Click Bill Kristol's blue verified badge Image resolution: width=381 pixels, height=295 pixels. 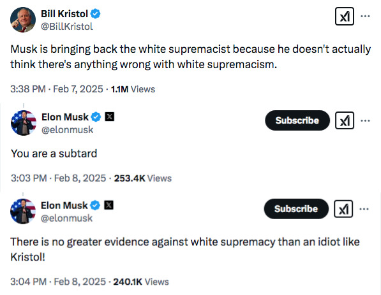[96, 13]
